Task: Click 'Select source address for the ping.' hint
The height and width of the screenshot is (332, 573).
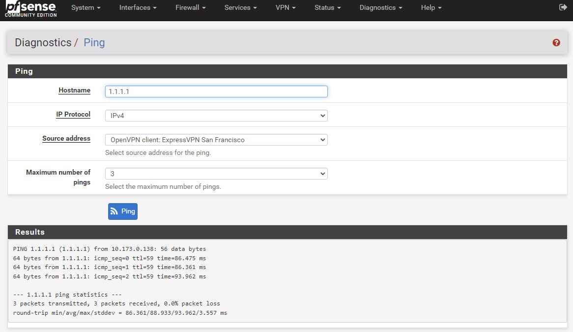Action: coord(158,153)
